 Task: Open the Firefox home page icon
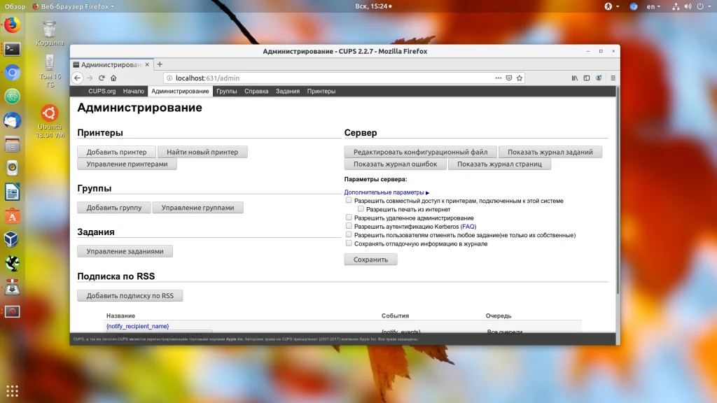tap(113, 78)
